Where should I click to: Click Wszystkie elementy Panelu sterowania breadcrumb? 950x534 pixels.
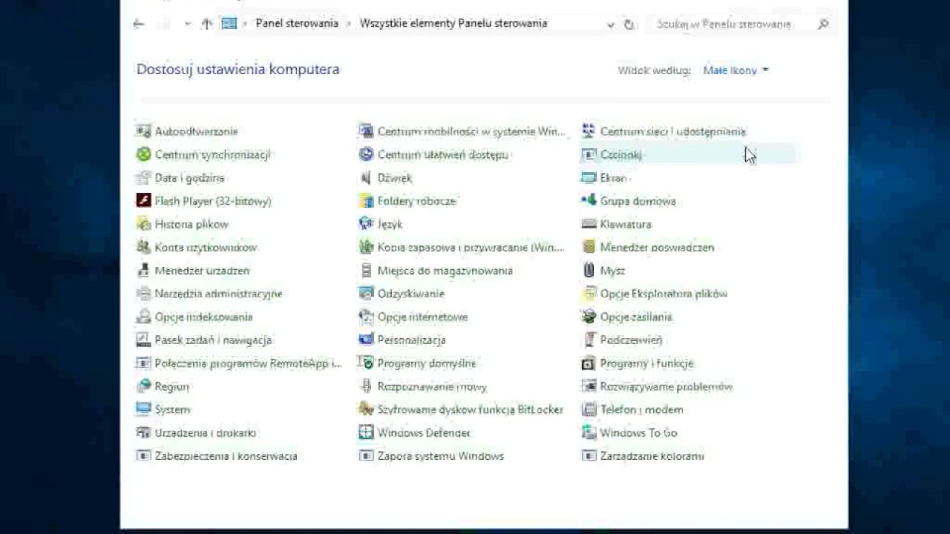tap(453, 24)
